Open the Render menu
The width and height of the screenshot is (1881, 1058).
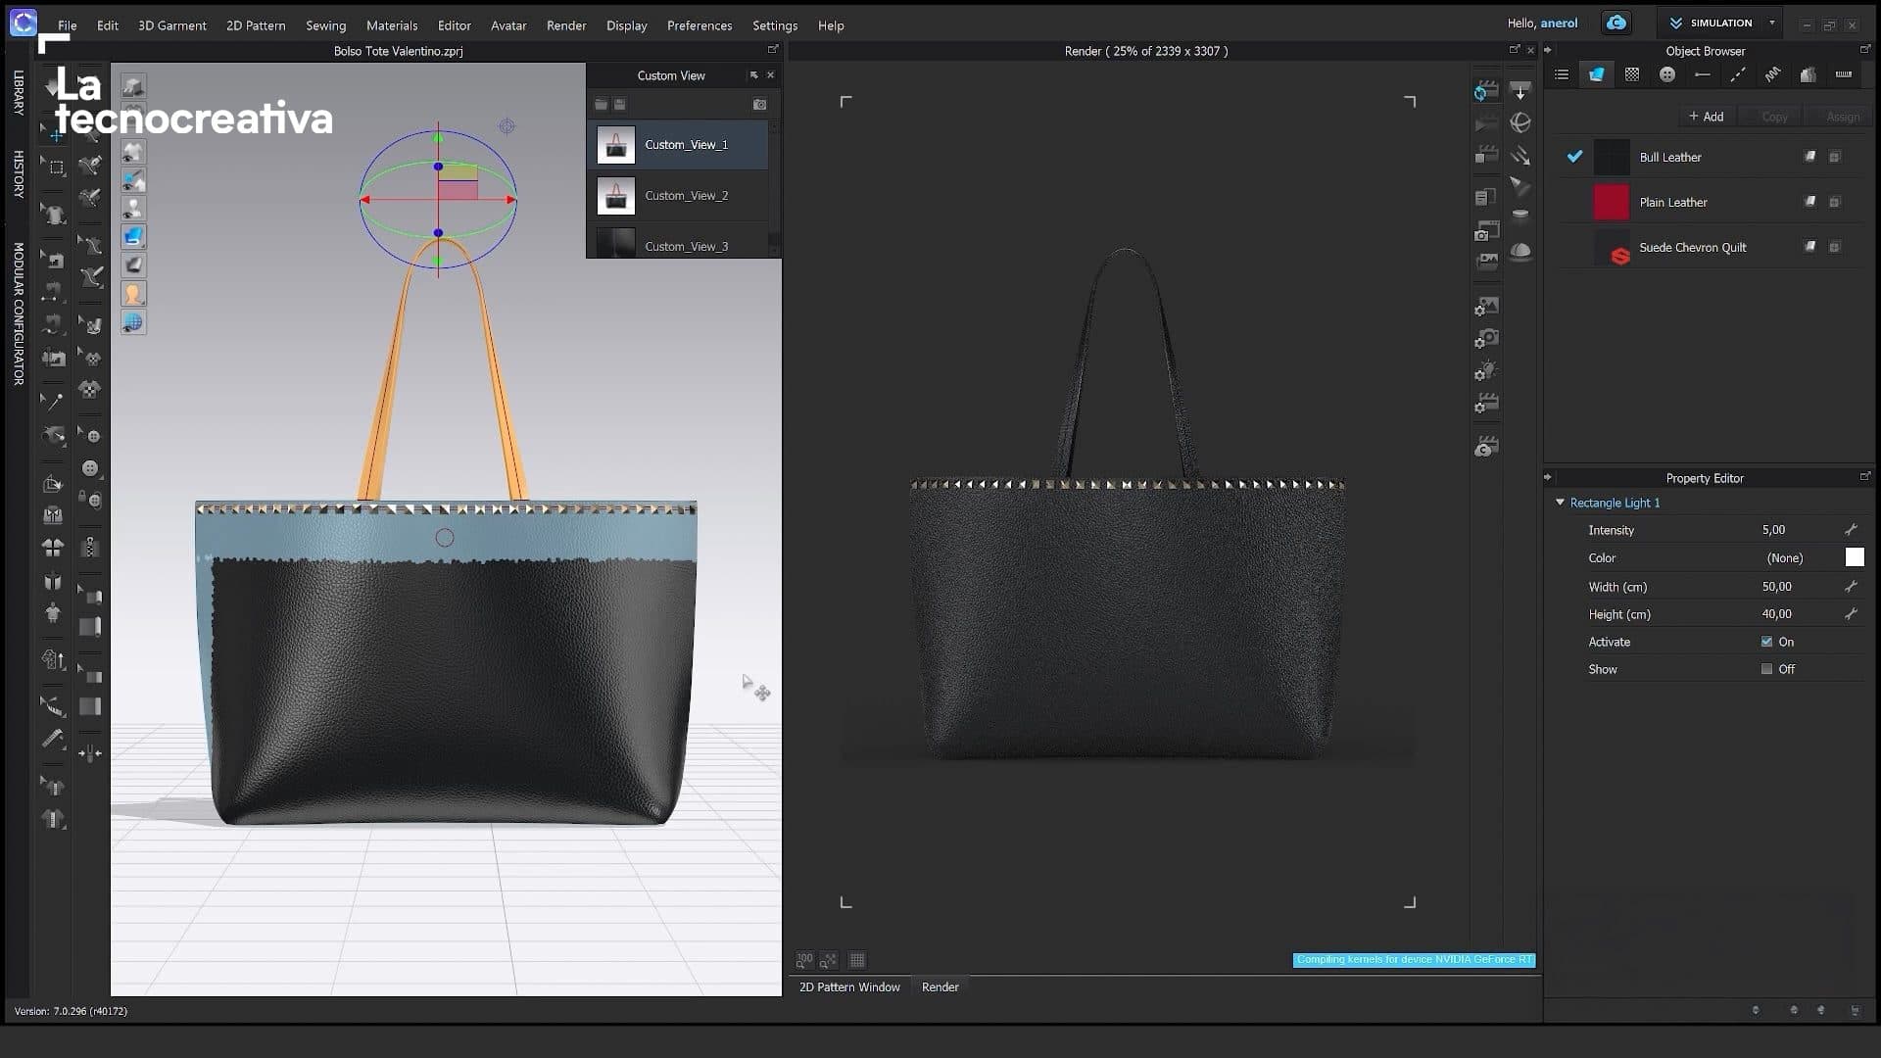point(566,25)
